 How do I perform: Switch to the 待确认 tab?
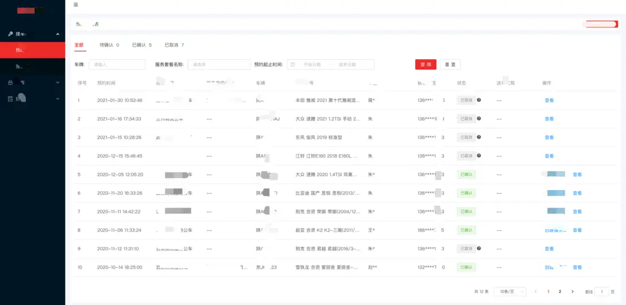click(109, 45)
